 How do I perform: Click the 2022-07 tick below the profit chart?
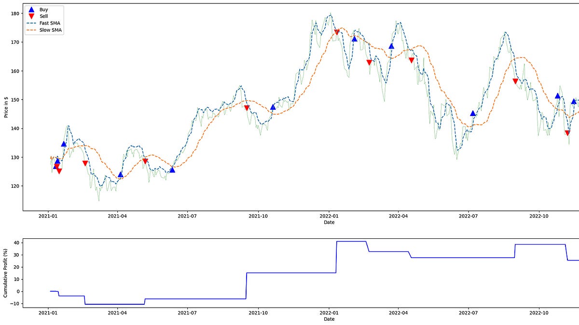[x=469, y=312]
